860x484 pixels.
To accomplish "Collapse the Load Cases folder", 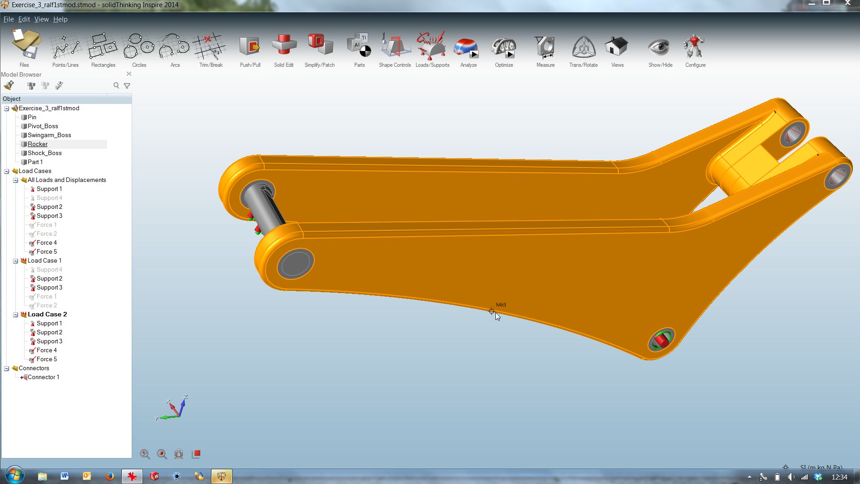I will click(7, 171).
